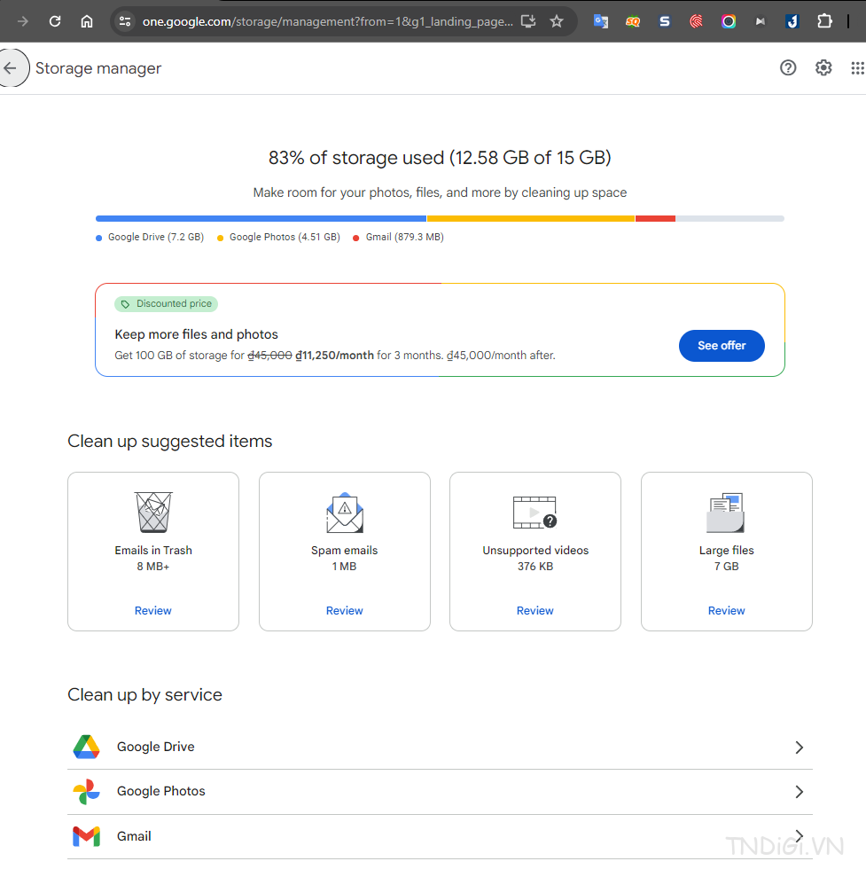866x877 pixels.
Task: Click the Google Photos pinwheel icon
Action: click(x=87, y=792)
